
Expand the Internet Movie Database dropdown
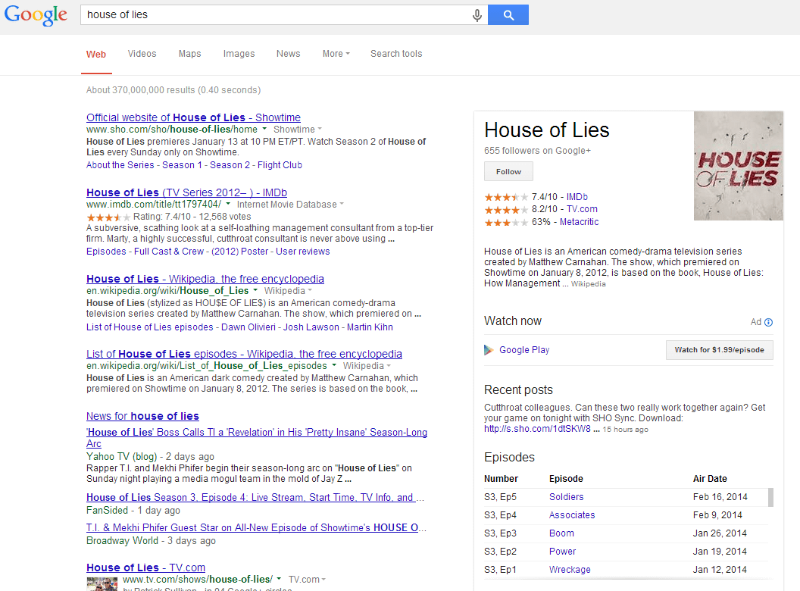[290, 204]
